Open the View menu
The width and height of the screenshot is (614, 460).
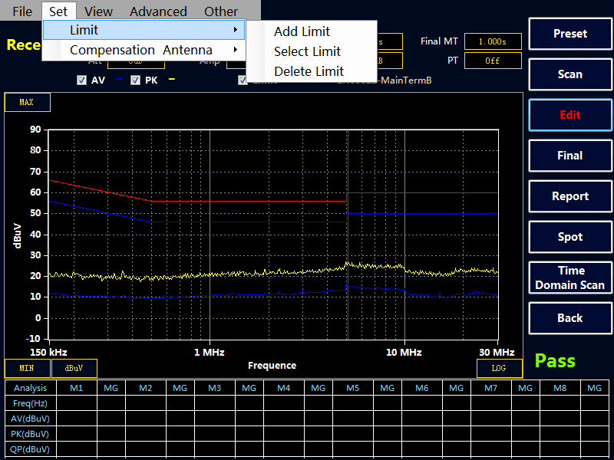[x=98, y=11]
